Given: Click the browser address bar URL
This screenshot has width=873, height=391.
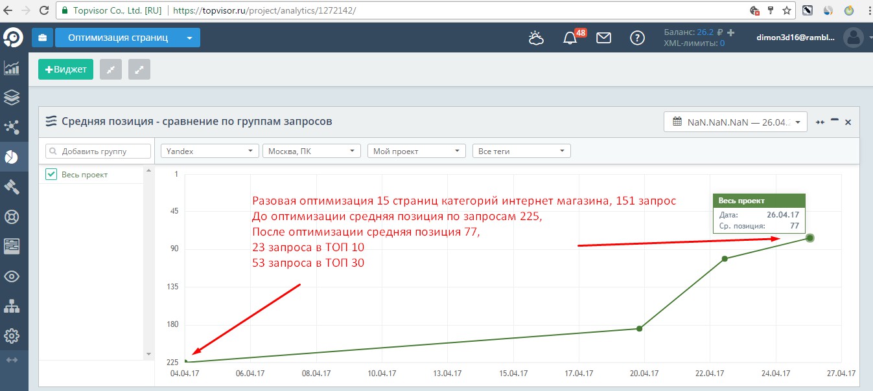Looking at the screenshot, I should (263, 10).
